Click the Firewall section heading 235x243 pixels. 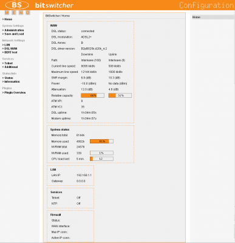55,214
